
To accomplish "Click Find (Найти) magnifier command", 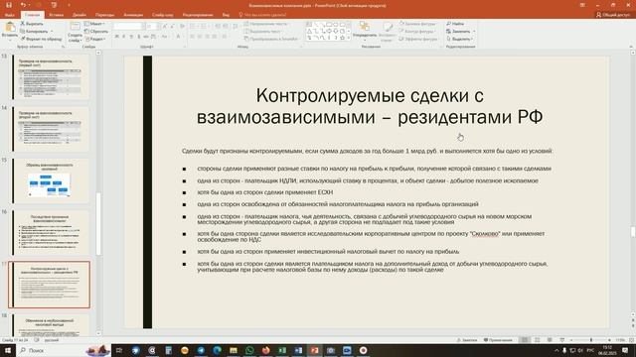I will 455,24.
